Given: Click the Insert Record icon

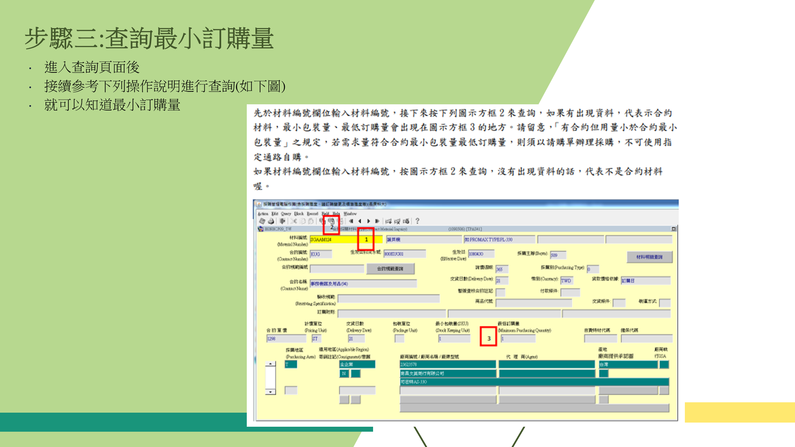Looking at the screenshot, I should click(x=388, y=221).
